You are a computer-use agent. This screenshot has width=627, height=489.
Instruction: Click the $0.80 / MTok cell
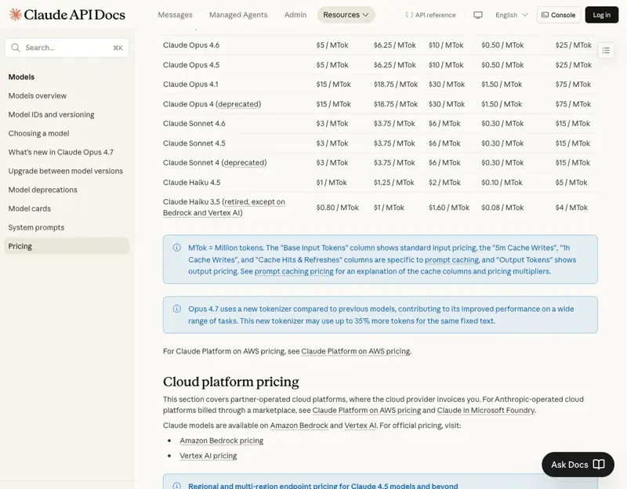point(338,208)
